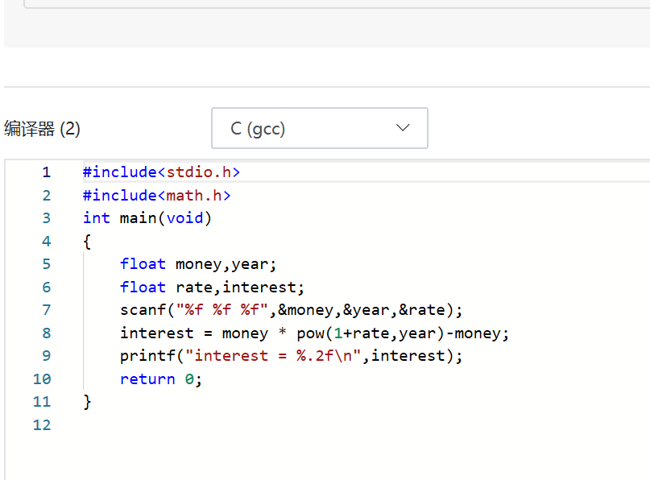Click the empty line 12 in editor

coord(366,425)
